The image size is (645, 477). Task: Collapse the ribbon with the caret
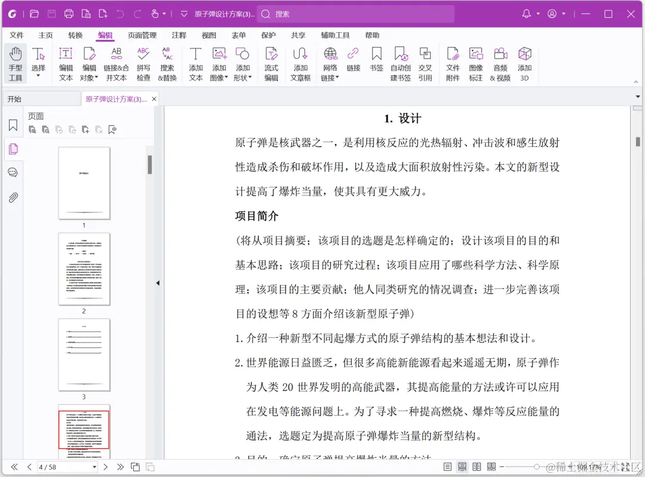click(636, 82)
